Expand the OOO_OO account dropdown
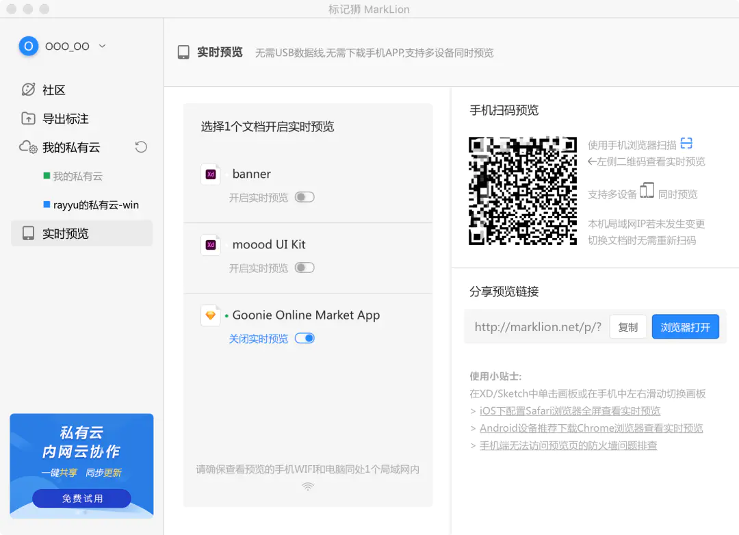Image resolution: width=739 pixels, height=535 pixels. coord(103,46)
